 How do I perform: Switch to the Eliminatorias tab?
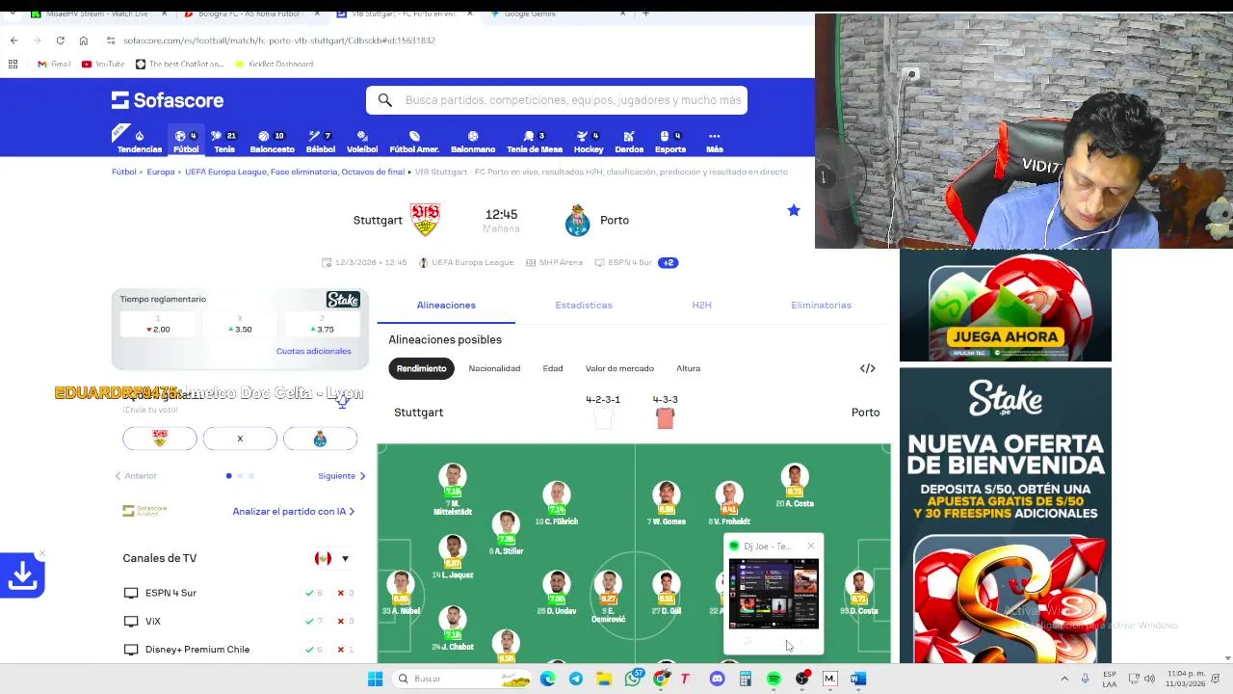tap(821, 306)
